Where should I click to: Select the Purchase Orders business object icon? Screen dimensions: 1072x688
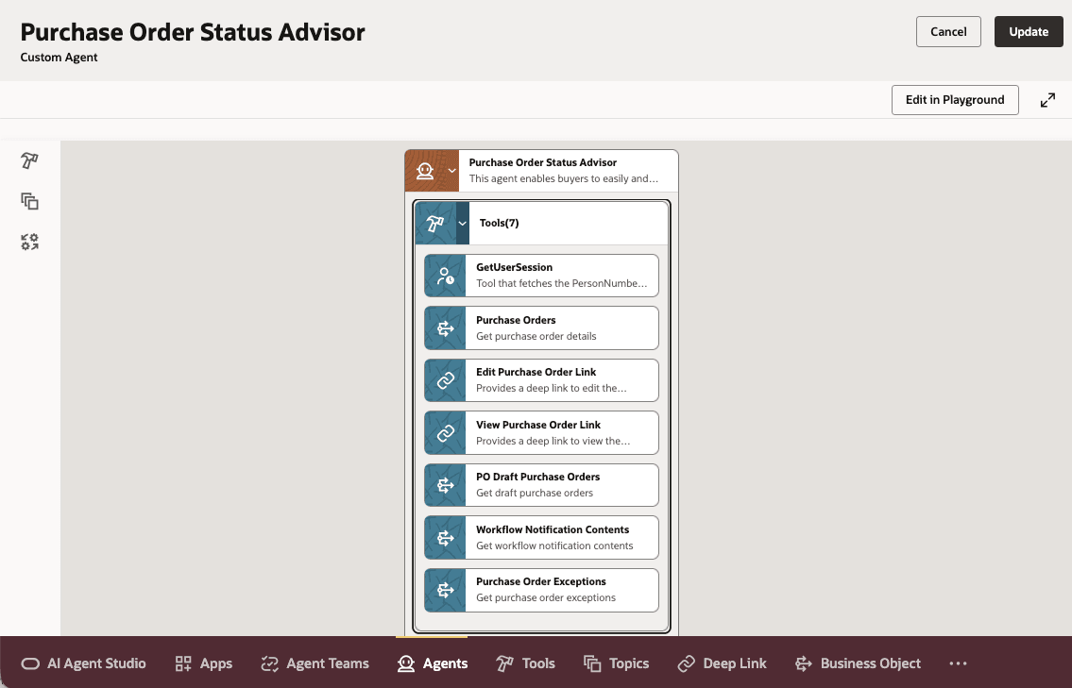point(445,327)
